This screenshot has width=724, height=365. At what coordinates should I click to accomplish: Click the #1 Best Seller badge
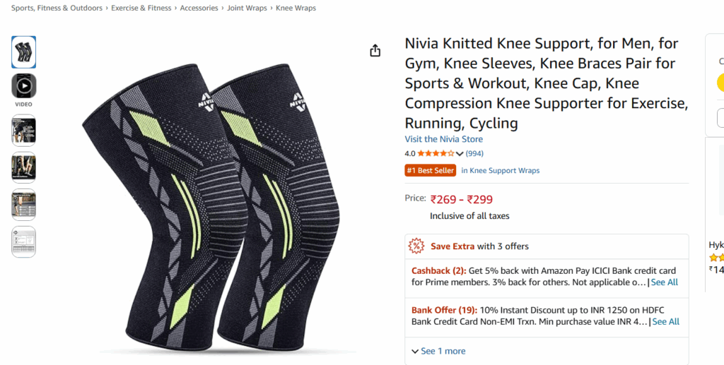(430, 170)
